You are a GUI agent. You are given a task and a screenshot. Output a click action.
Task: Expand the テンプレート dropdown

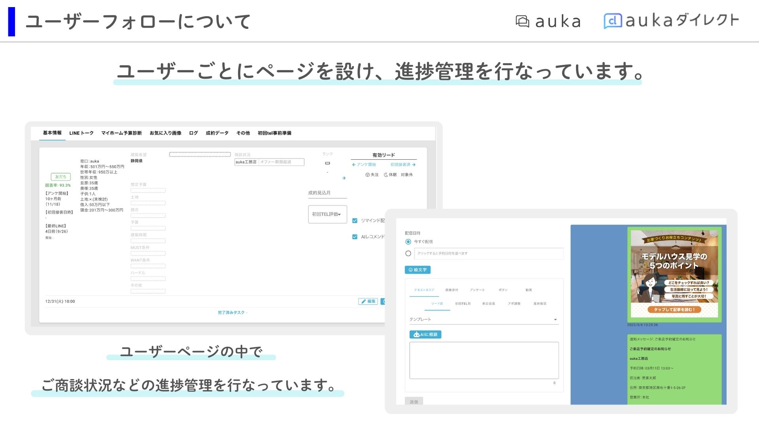click(484, 319)
